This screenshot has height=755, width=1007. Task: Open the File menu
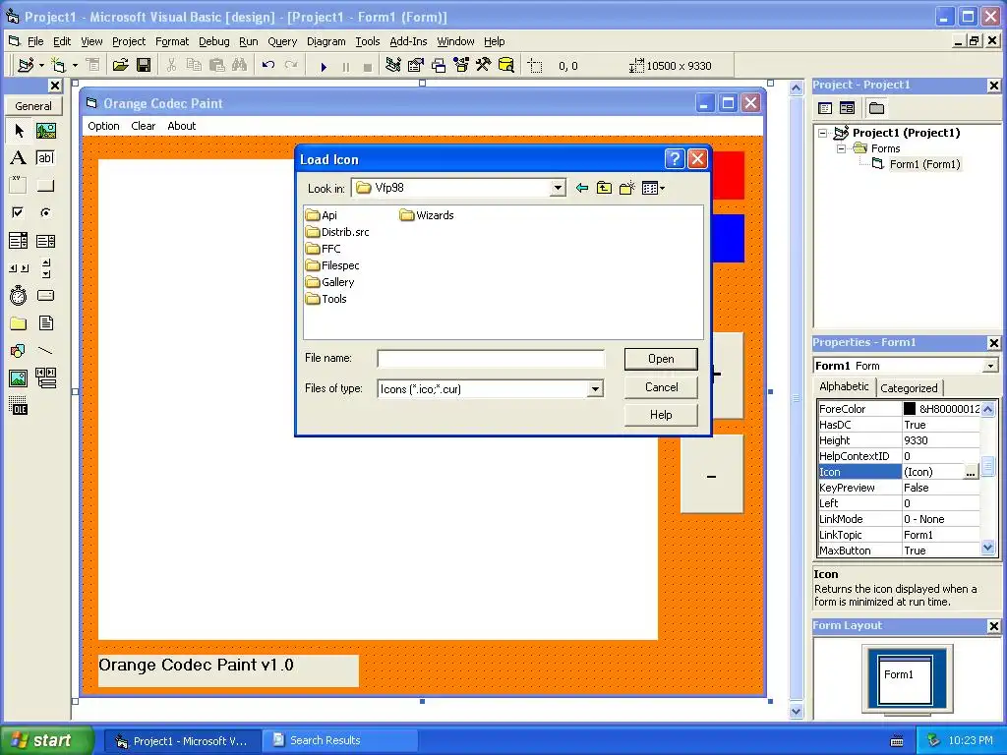[35, 41]
